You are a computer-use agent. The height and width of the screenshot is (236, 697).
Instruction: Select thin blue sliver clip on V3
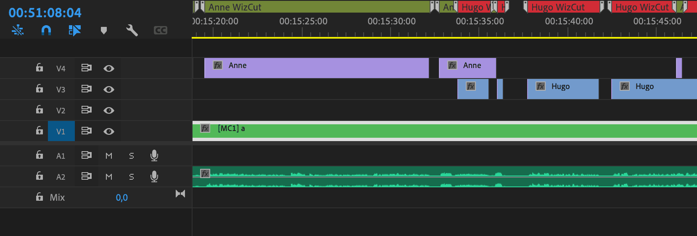coord(500,89)
